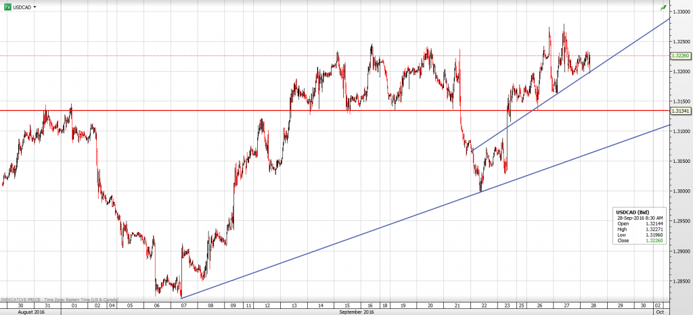The image size is (693, 315).
Task: Select the 1.32260 current price tag
Action: tap(679, 55)
